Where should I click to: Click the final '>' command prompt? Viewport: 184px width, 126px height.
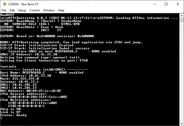click(1, 118)
